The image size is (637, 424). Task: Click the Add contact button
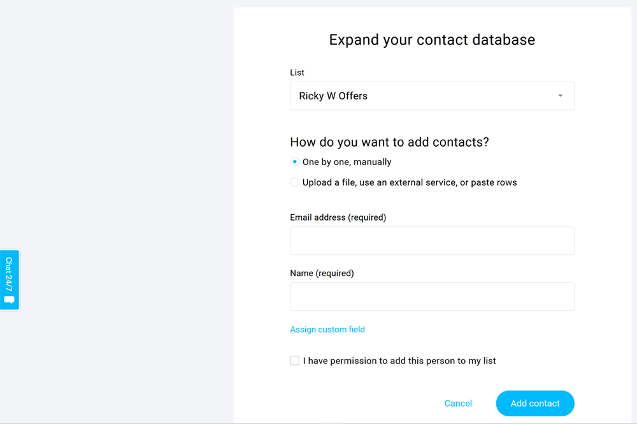click(x=535, y=404)
